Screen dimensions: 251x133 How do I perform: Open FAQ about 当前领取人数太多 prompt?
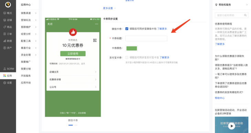pos(231,67)
